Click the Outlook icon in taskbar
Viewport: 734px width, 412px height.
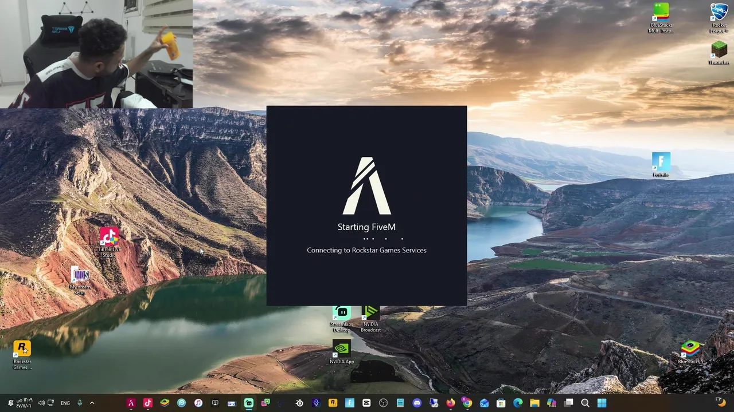484,403
